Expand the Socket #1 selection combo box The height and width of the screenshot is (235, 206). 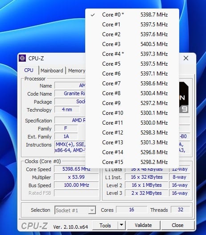[75, 210]
